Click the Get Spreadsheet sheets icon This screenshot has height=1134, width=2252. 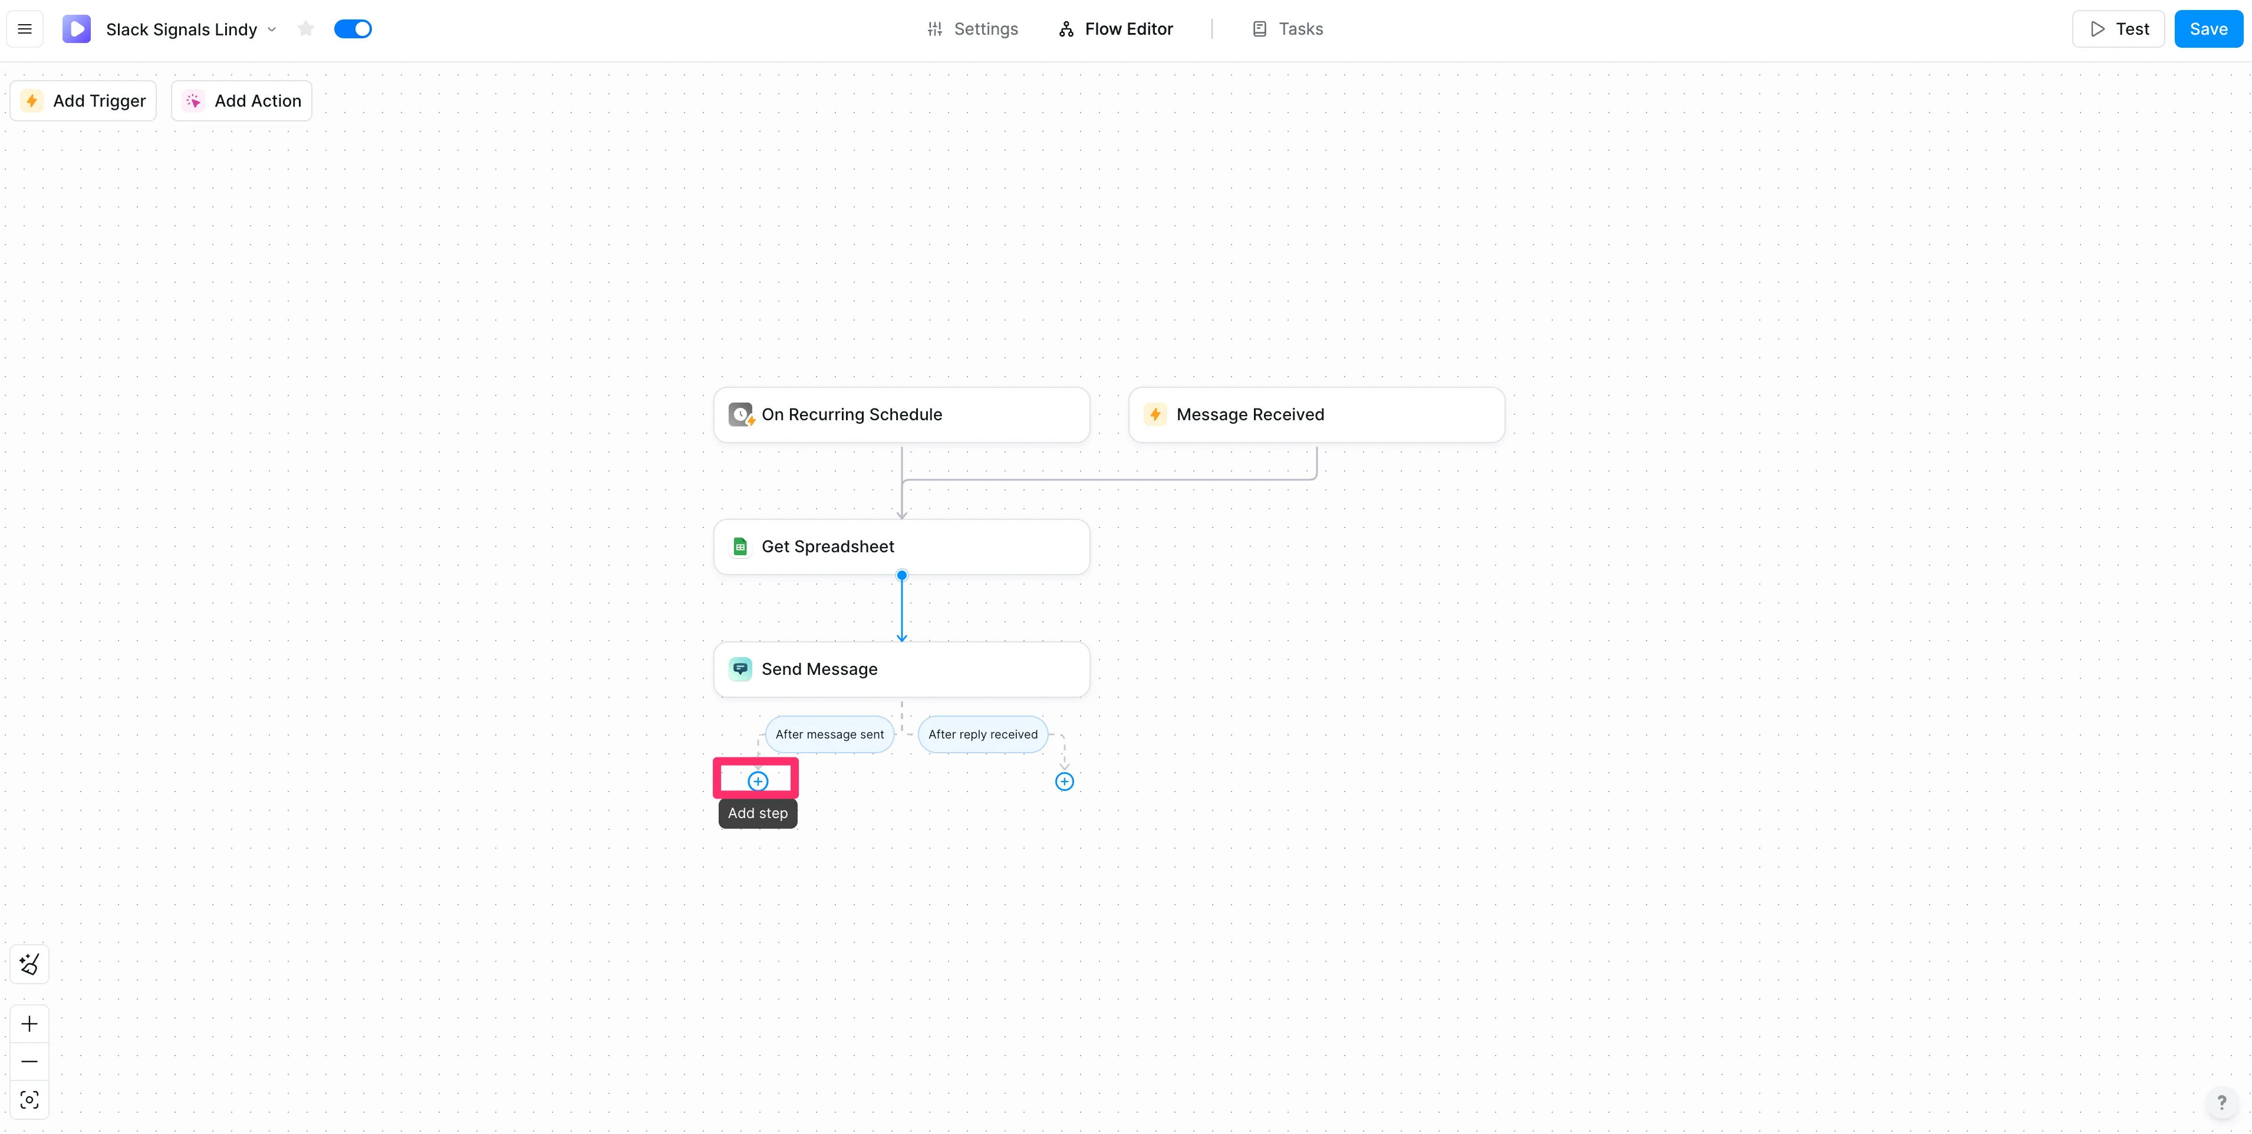coord(740,546)
